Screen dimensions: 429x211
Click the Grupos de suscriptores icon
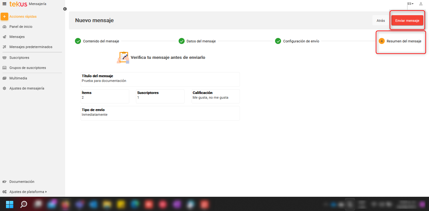click(x=4, y=68)
